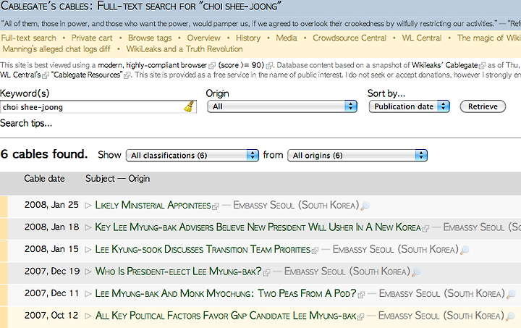
Task: Click external link icon beside WL Central's
Action: point(46,75)
